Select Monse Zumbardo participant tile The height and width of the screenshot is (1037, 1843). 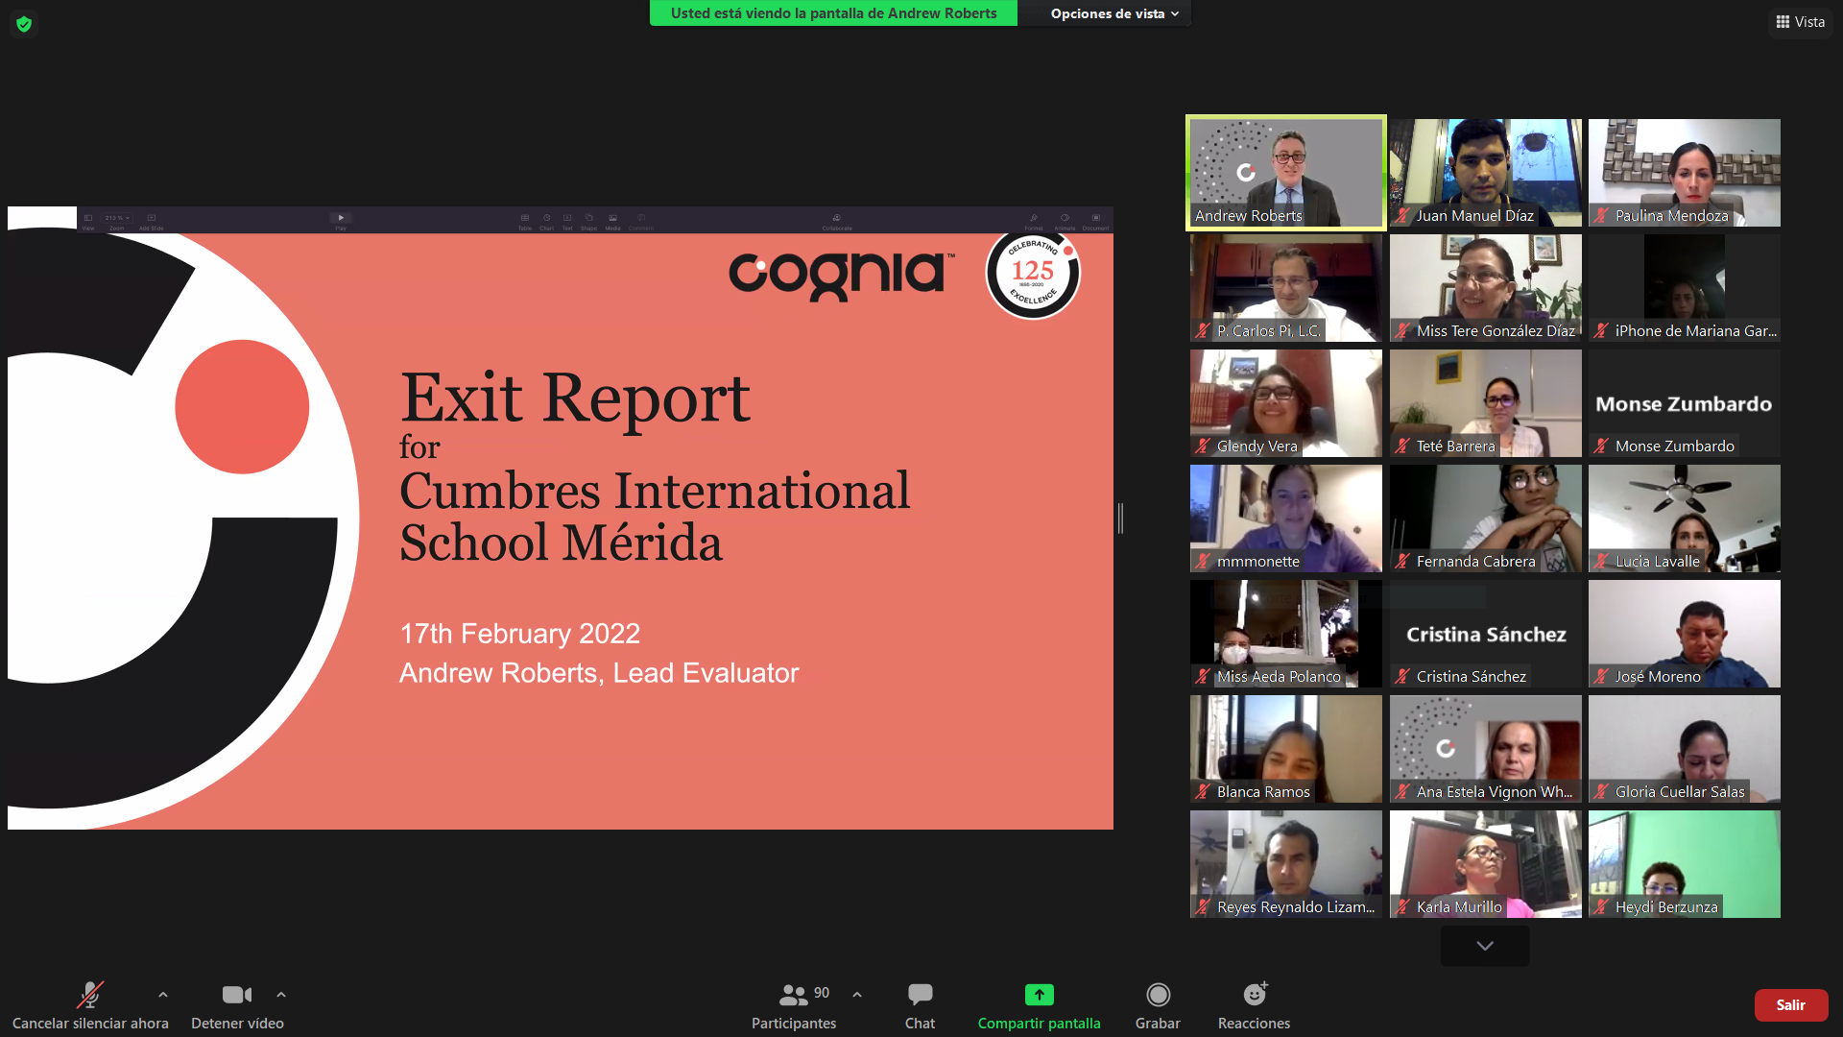1685,403
